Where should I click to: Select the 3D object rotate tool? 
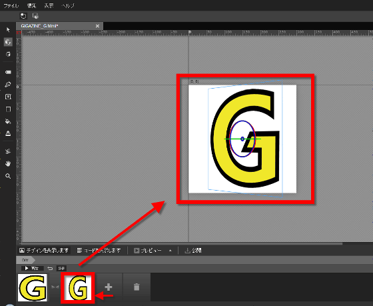(8, 42)
